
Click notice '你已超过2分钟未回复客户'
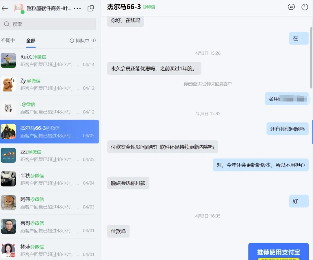208,84
